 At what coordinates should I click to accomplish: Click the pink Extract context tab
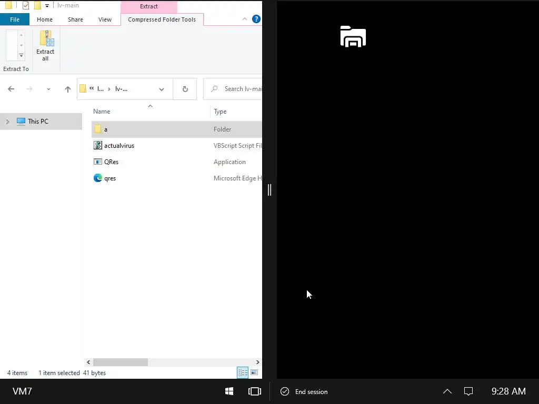(149, 6)
